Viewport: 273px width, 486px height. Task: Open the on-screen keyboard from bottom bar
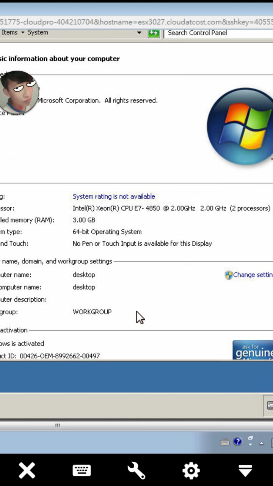pos(82,470)
